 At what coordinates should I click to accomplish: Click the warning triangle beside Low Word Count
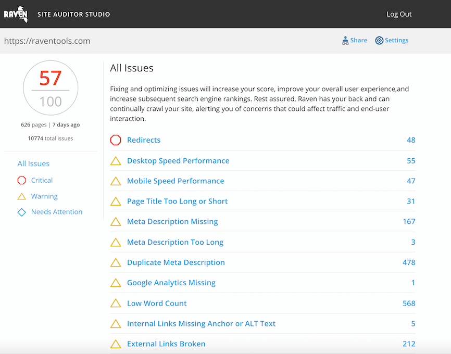[115, 303]
